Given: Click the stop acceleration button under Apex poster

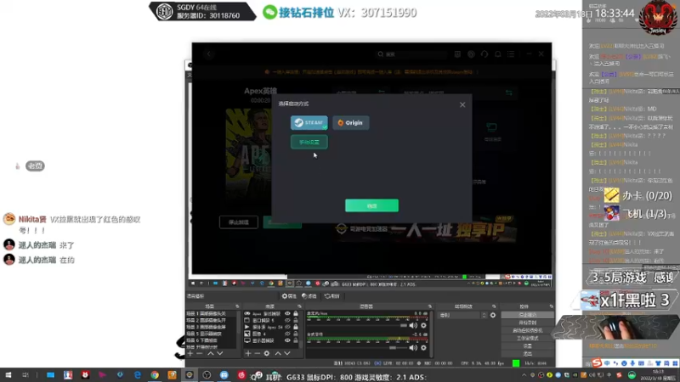Looking at the screenshot, I should click(239, 222).
